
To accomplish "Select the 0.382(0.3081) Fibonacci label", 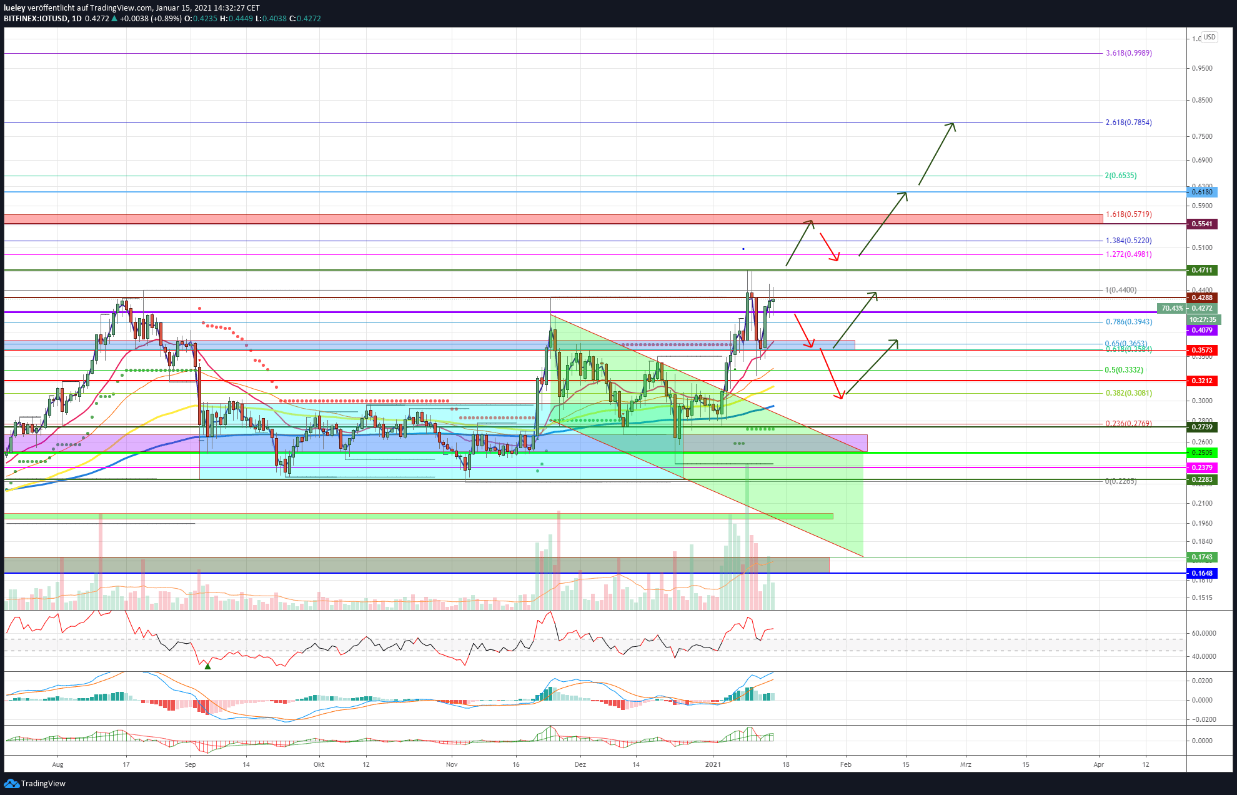I will click(1129, 393).
